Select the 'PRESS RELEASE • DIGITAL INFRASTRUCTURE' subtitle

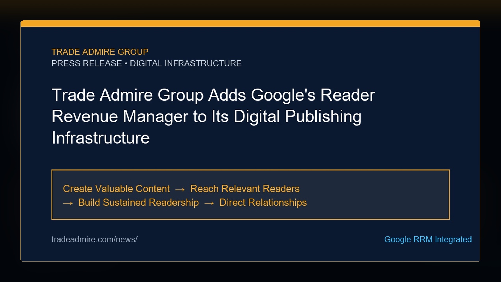point(146,63)
